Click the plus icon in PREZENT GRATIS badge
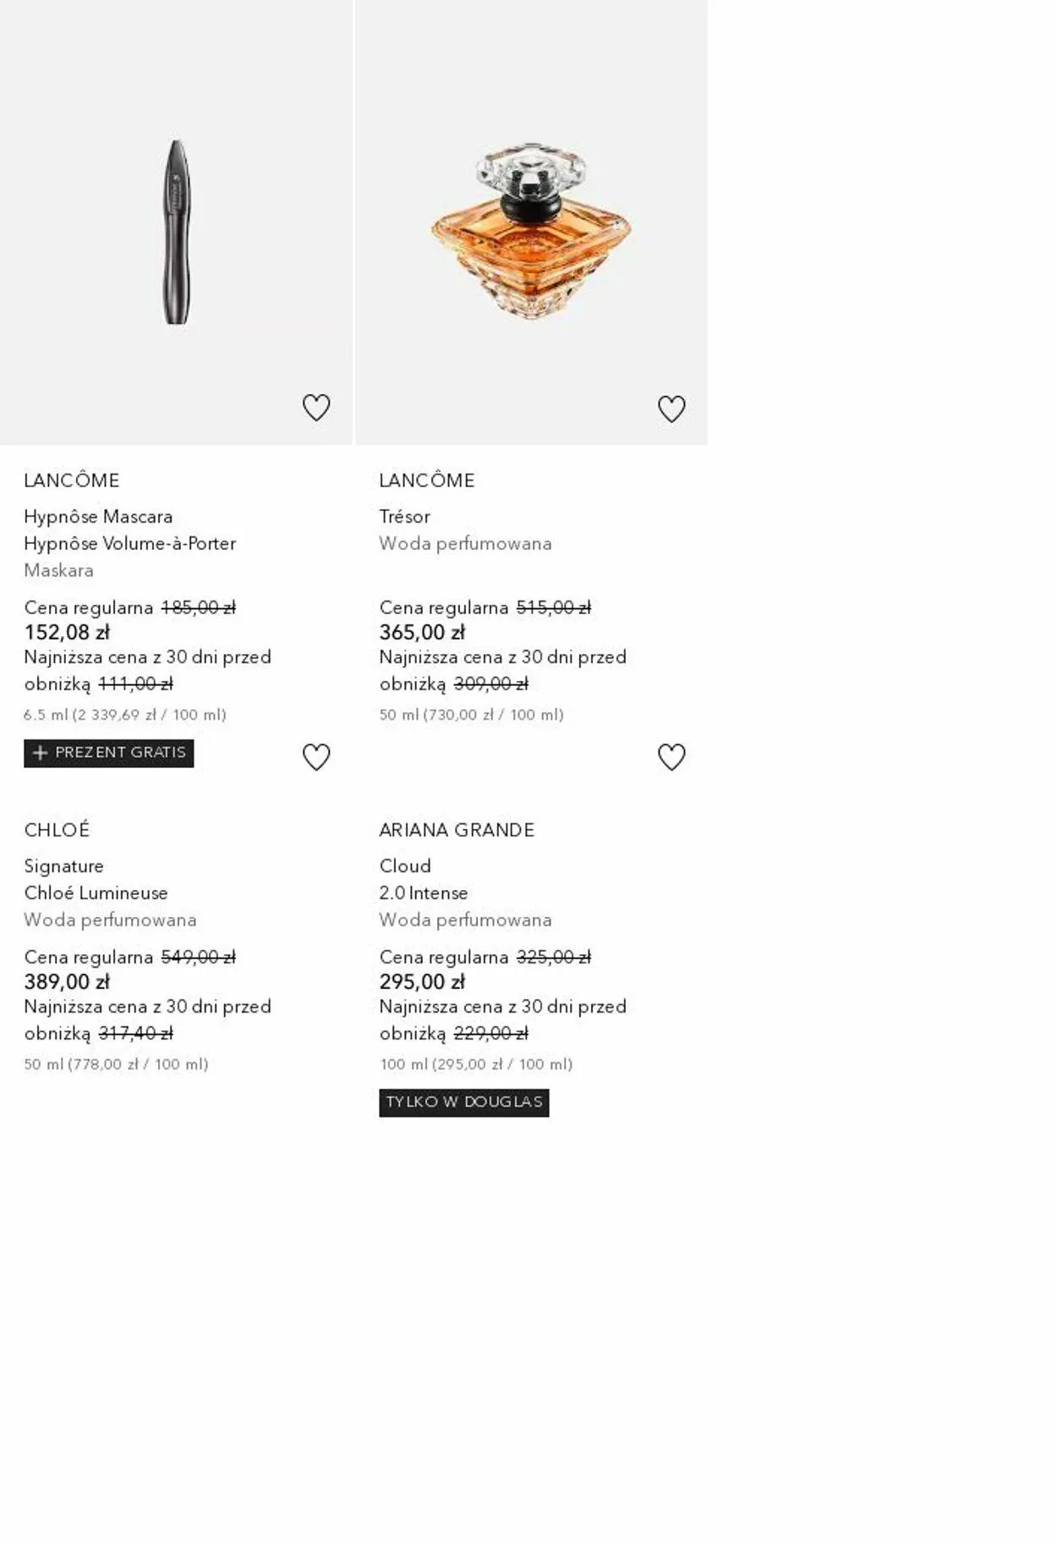Screen dimensions: 1057x1543 pyautogui.click(x=40, y=753)
